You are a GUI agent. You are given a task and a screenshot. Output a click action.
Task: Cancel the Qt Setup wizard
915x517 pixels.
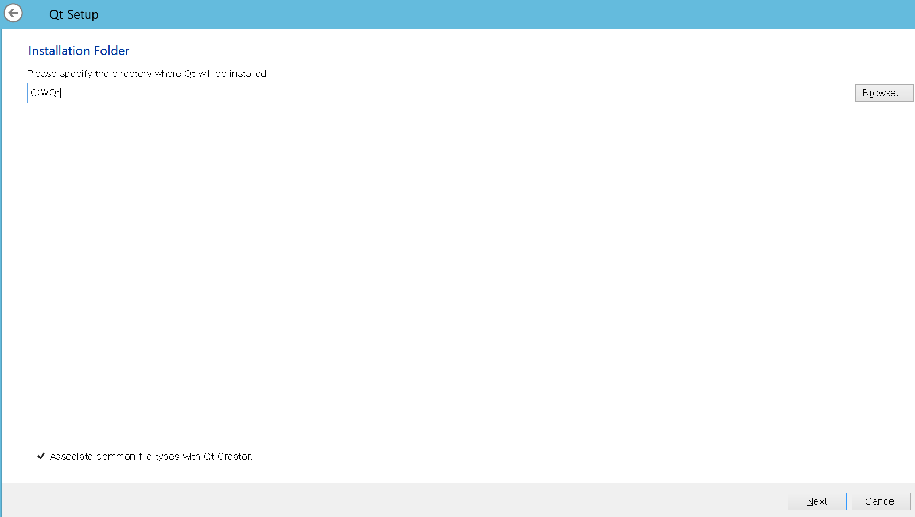[x=881, y=501]
